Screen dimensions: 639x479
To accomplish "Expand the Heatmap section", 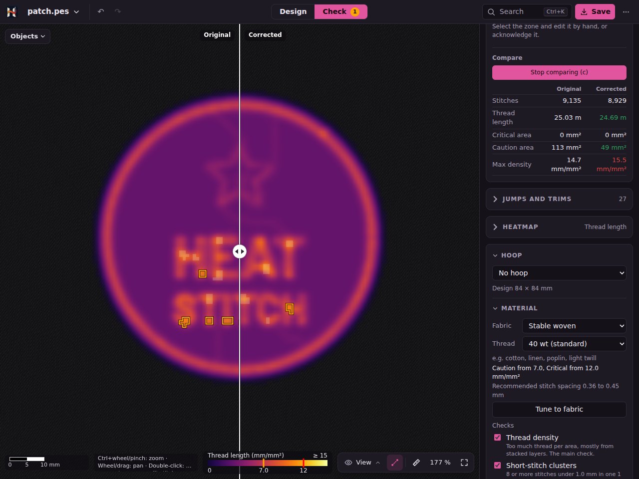I will (x=559, y=227).
